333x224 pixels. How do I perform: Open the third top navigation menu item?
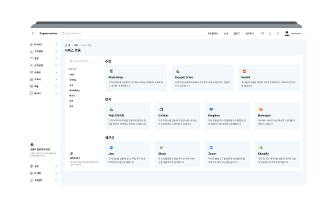pos(236,34)
